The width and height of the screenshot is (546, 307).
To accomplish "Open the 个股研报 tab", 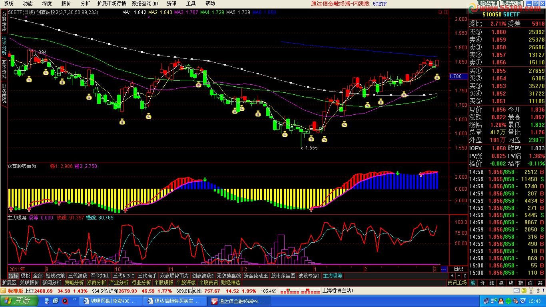I will (163, 283).
